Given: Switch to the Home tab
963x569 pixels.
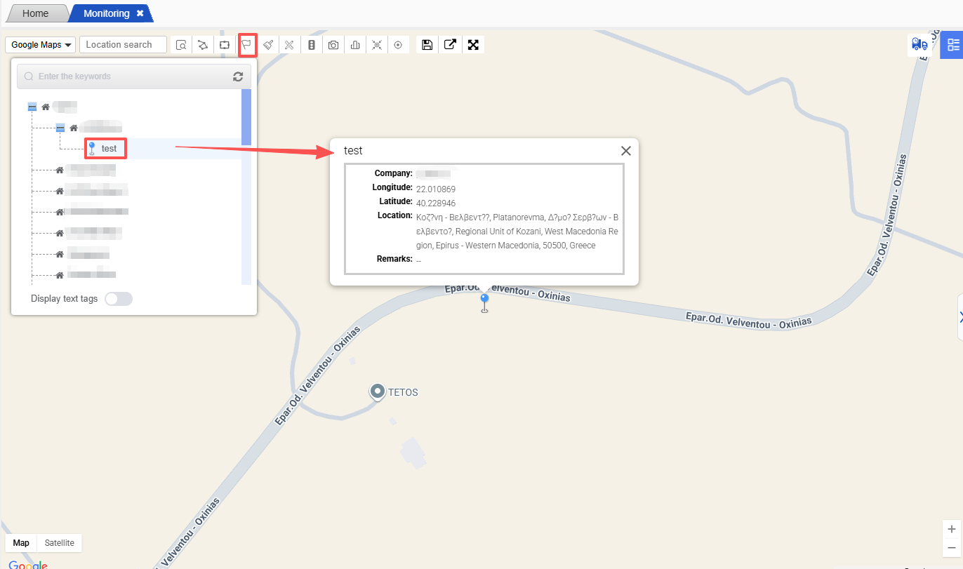Looking at the screenshot, I should tap(36, 13).
